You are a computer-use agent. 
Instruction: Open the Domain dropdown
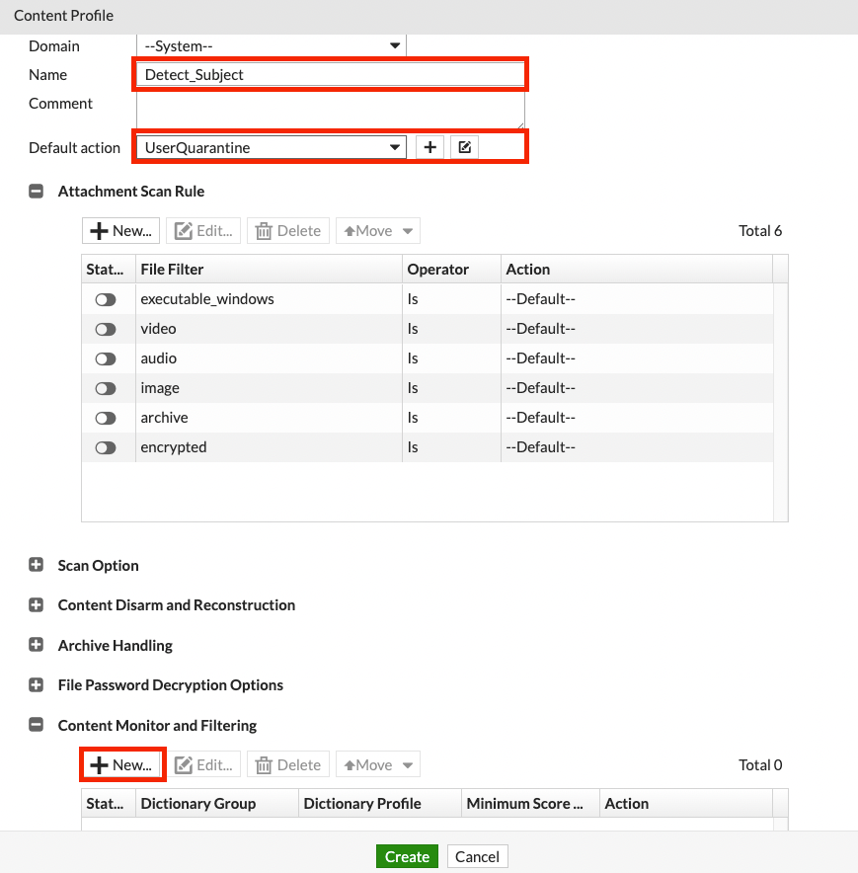[271, 46]
